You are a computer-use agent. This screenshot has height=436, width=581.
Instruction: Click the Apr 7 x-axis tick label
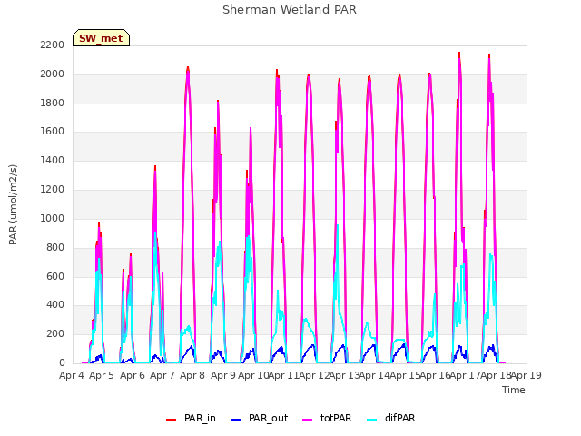pos(162,375)
